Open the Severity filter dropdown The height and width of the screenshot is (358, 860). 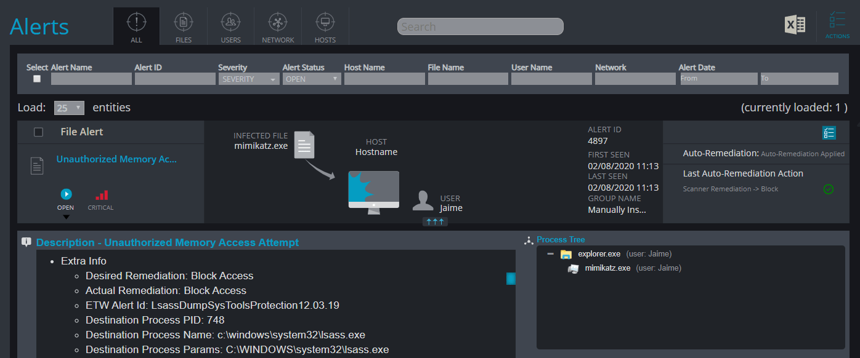249,79
